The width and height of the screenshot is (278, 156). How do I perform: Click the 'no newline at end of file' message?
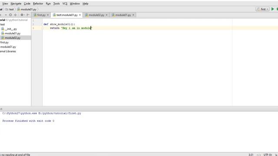click(x=16, y=155)
